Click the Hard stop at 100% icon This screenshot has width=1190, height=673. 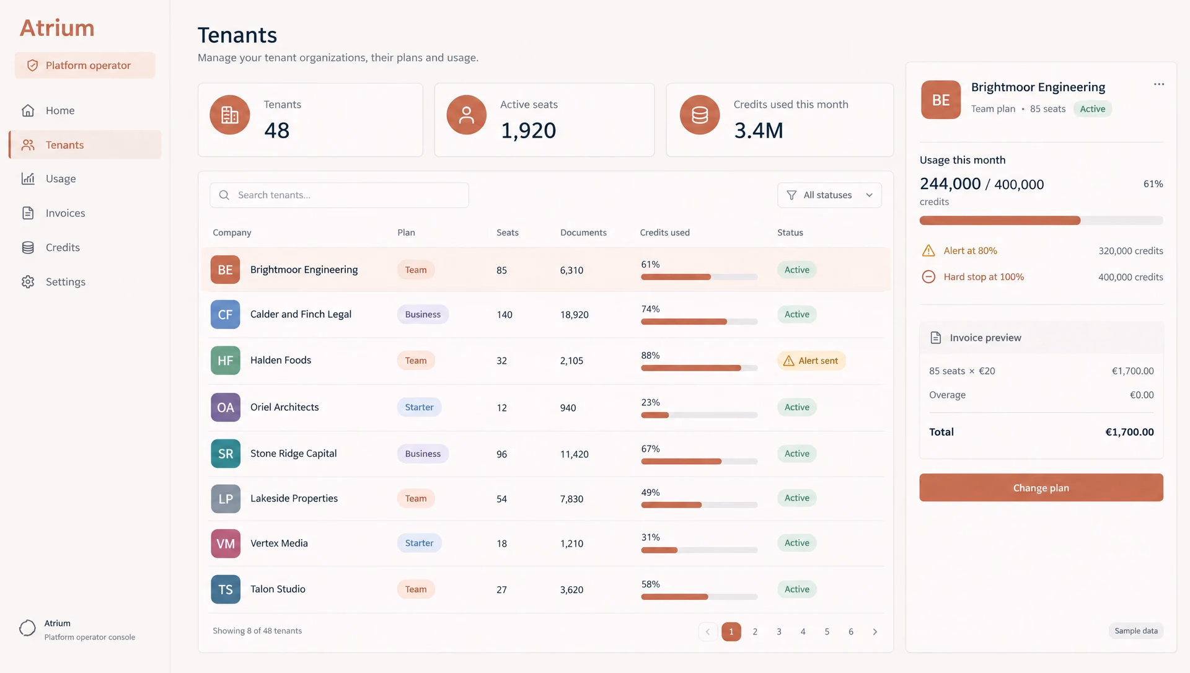(928, 277)
